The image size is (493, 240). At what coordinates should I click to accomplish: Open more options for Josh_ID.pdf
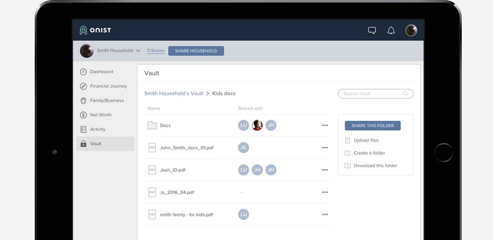click(x=325, y=170)
